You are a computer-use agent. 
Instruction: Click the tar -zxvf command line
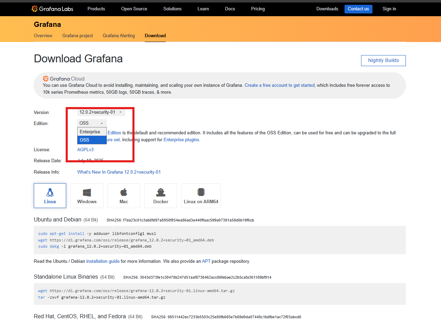[102, 297]
